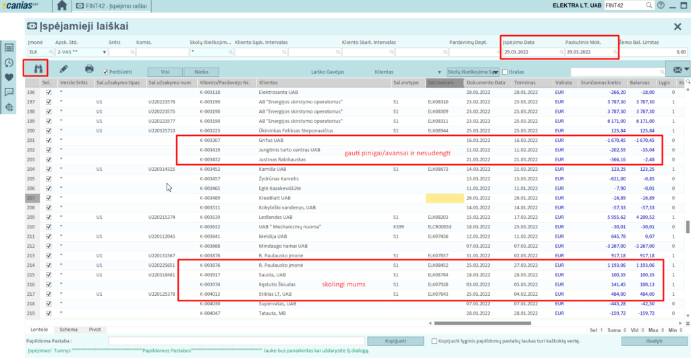This screenshot has height=360, width=691.
Task: Click the binoculars search icon
Action: (36, 68)
